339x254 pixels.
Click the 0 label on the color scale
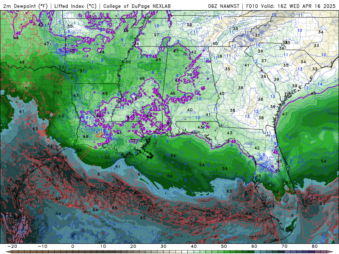72,246
